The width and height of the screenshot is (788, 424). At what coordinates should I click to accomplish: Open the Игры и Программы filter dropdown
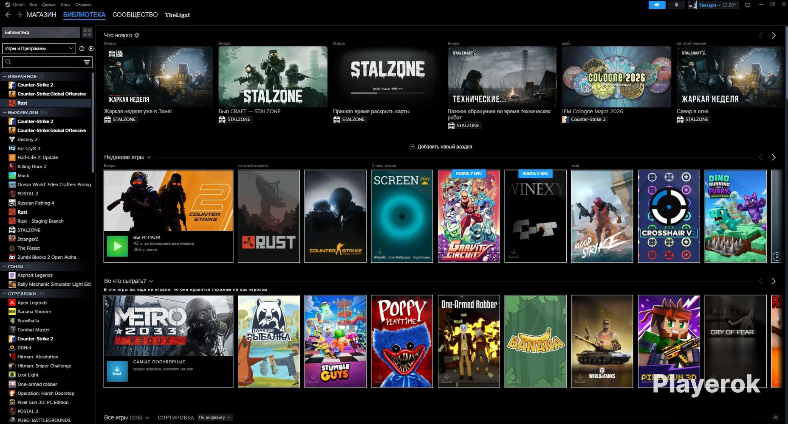point(39,49)
